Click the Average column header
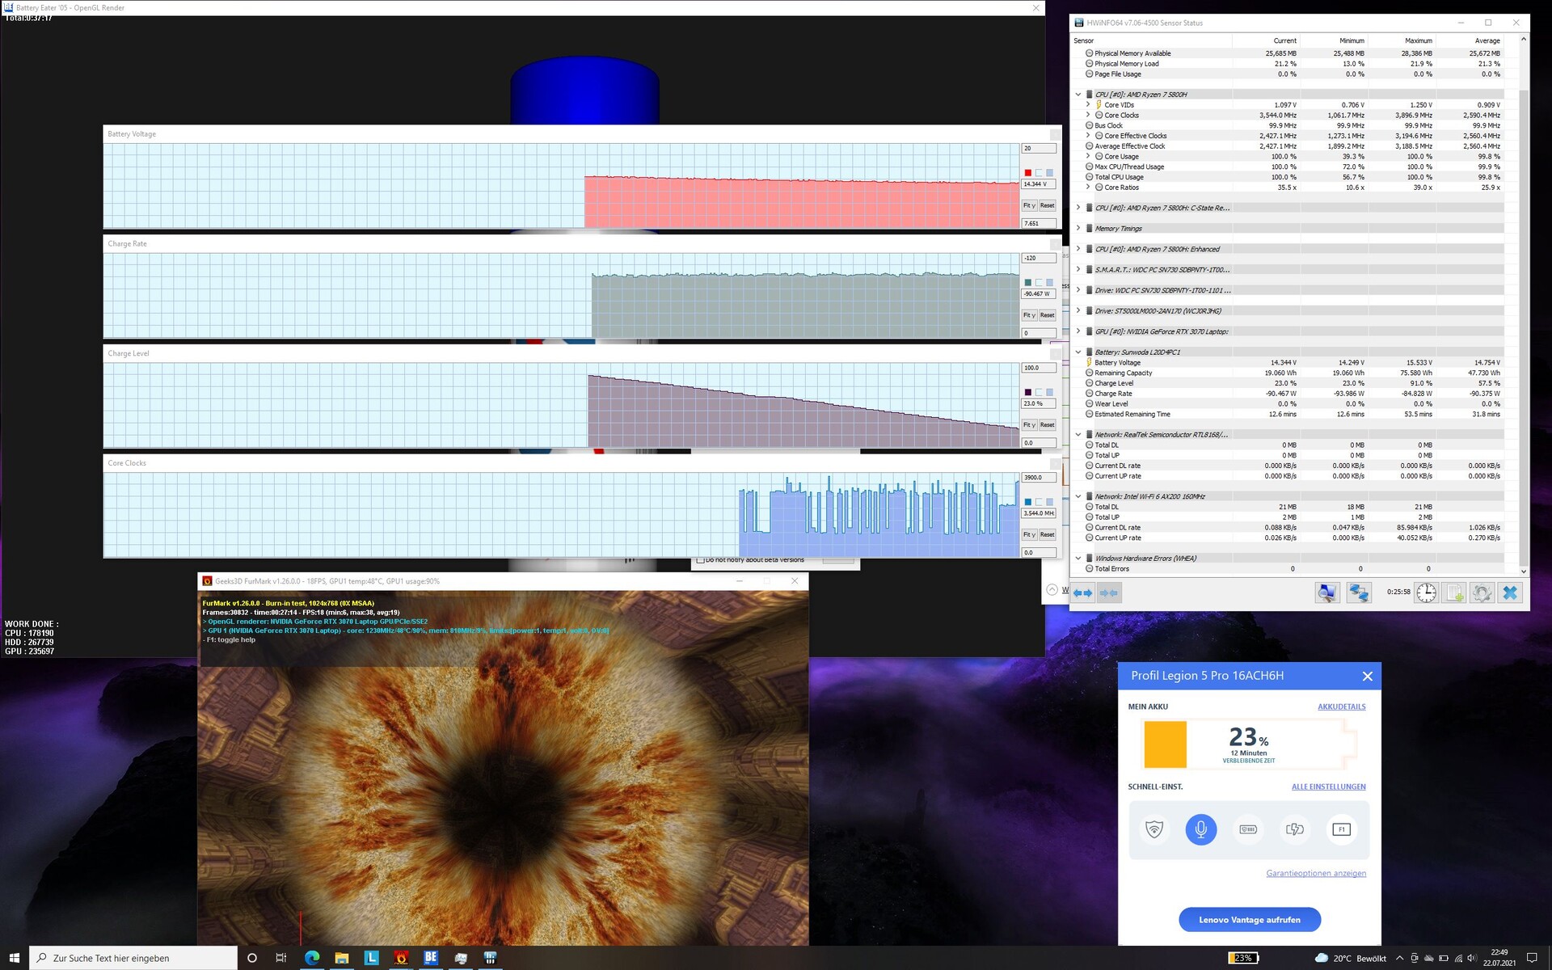 [x=1487, y=40]
